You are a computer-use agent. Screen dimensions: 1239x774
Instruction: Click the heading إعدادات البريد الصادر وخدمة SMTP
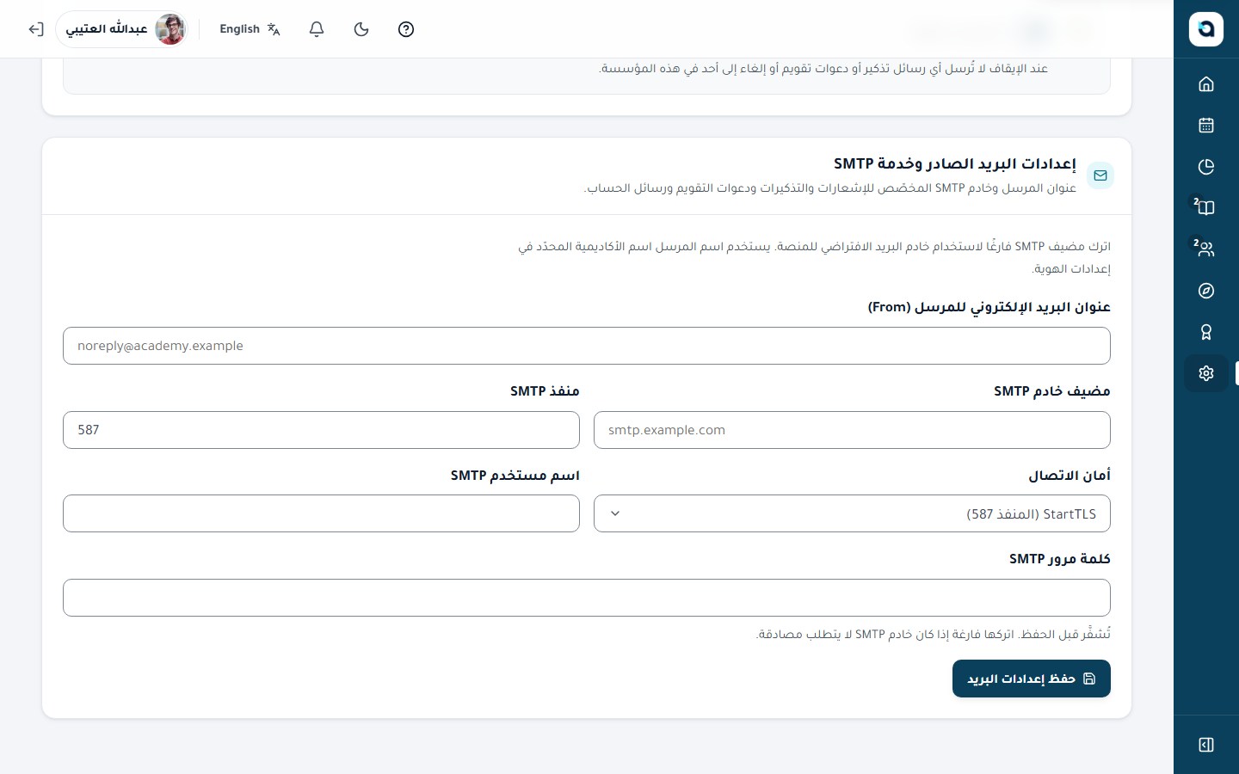[x=955, y=163]
